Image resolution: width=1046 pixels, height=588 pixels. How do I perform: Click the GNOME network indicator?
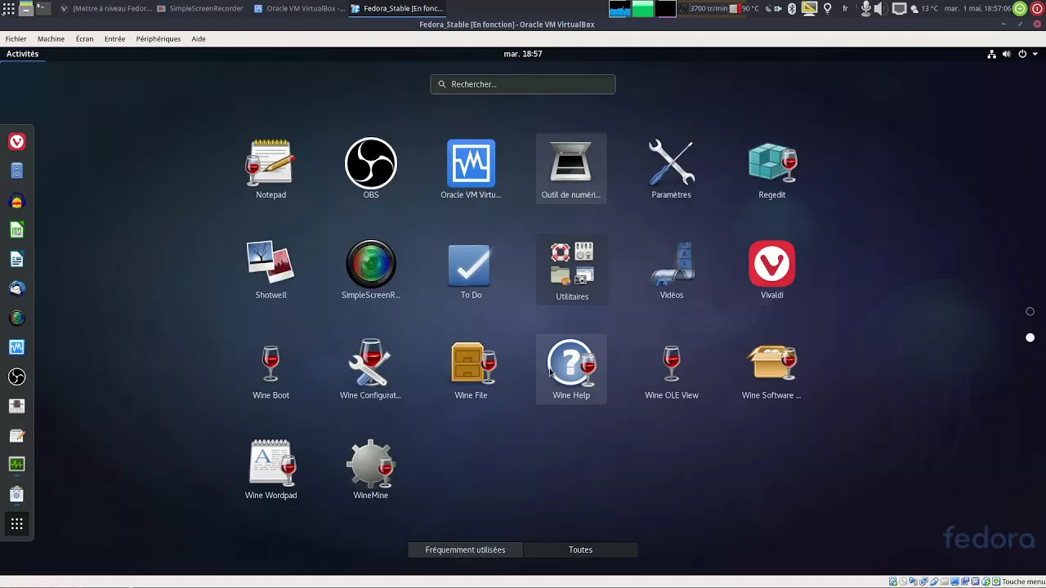click(991, 54)
